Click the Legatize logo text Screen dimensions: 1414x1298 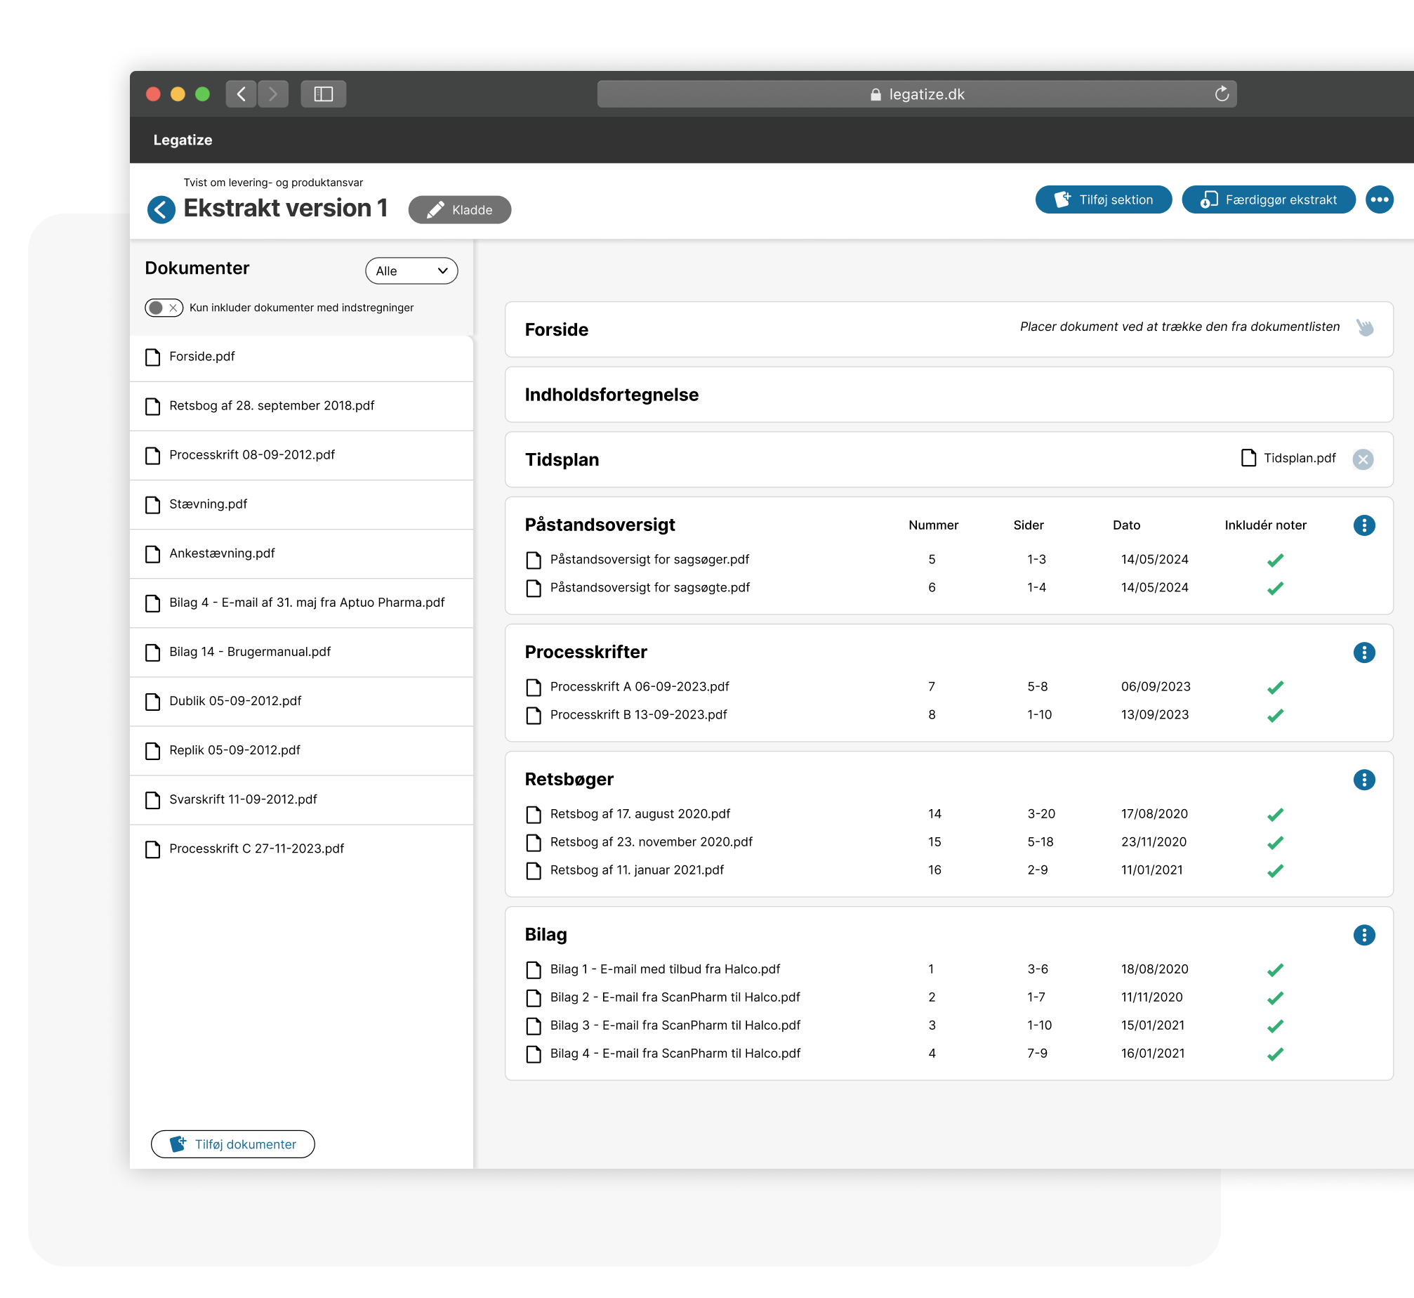click(183, 140)
